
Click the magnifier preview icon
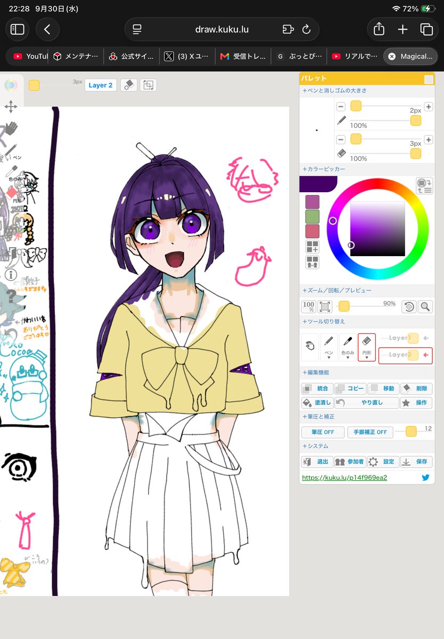425,306
